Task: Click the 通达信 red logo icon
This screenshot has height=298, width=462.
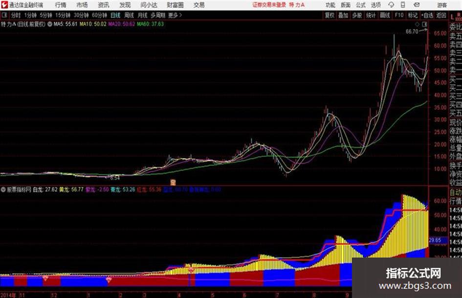Action: click(x=4, y=5)
